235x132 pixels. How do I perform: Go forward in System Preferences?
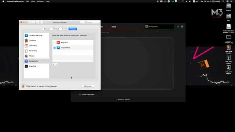[33, 22]
